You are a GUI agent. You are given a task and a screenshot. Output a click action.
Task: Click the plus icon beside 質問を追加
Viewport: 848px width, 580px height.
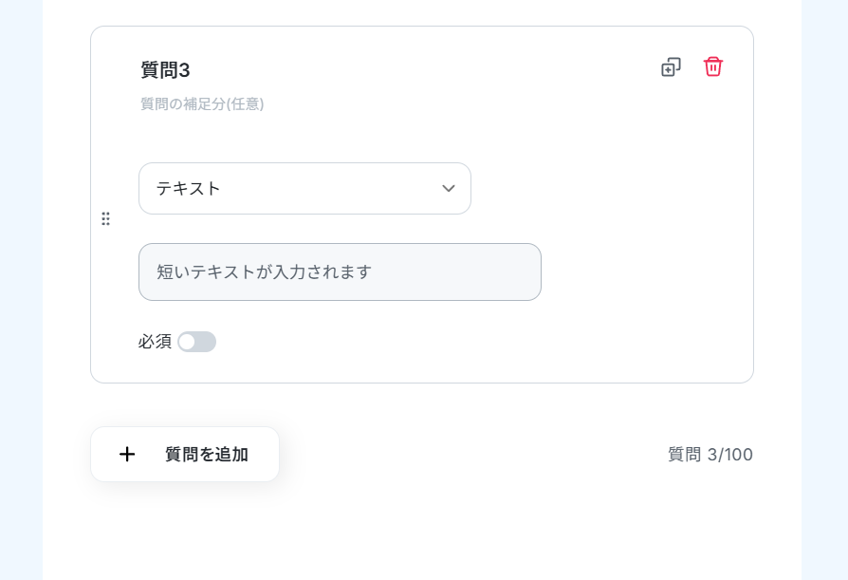point(127,454)
